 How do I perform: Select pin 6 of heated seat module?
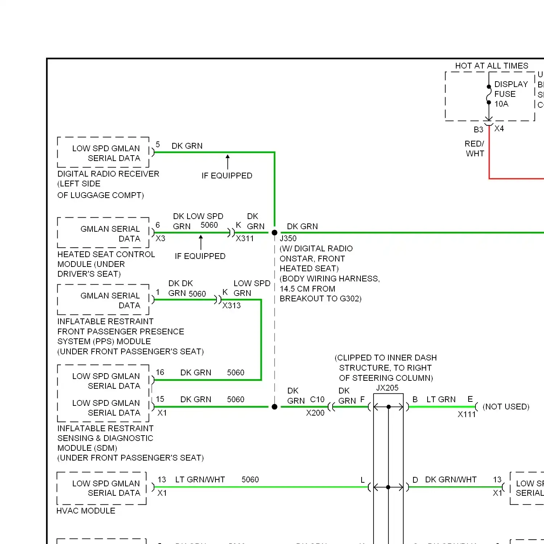click(158, 225)
